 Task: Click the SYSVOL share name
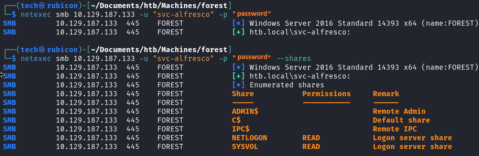(x=245, y=146)
